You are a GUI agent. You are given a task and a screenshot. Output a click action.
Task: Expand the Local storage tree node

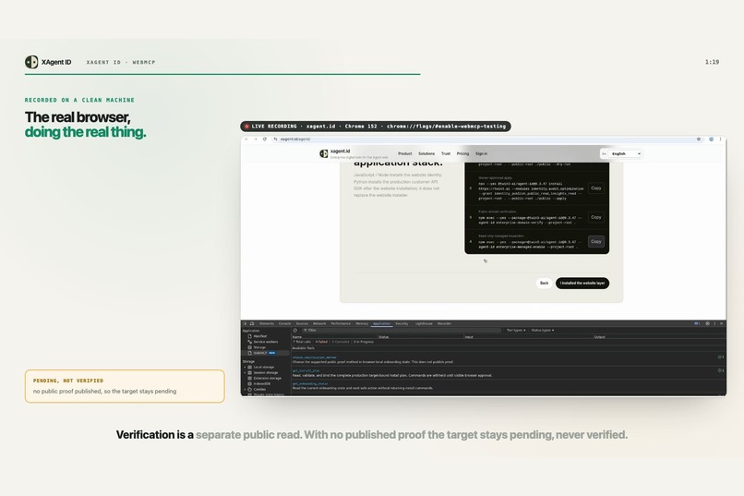point(246,368)
